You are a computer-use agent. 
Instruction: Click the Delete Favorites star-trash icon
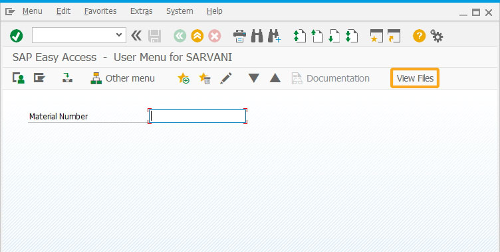(204, 78)
